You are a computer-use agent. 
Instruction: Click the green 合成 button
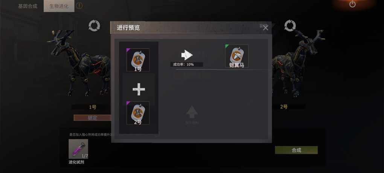(296, 150)
